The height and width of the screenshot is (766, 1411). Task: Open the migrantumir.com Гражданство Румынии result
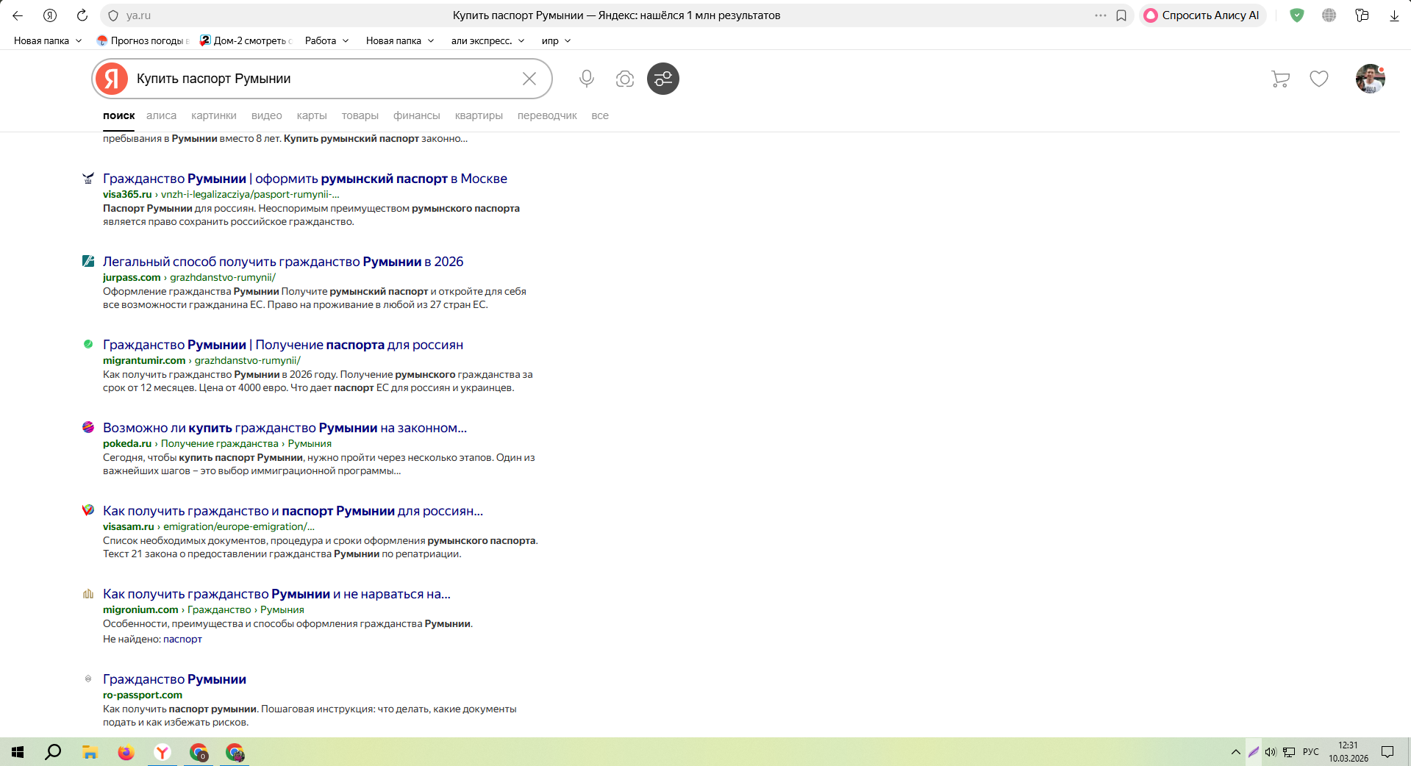tap(282, 345)
